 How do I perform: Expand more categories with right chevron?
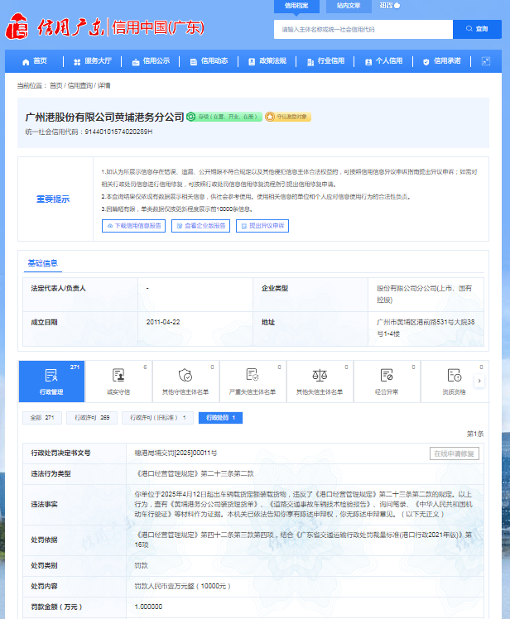(x=479, y=381)
